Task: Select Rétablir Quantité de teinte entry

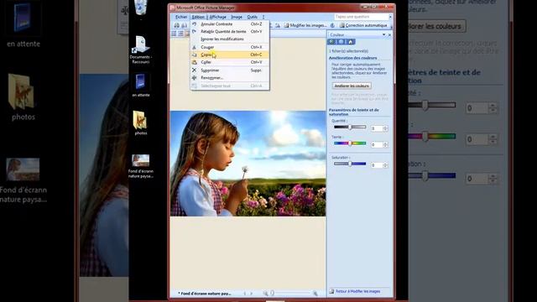Action: point(230,32)
